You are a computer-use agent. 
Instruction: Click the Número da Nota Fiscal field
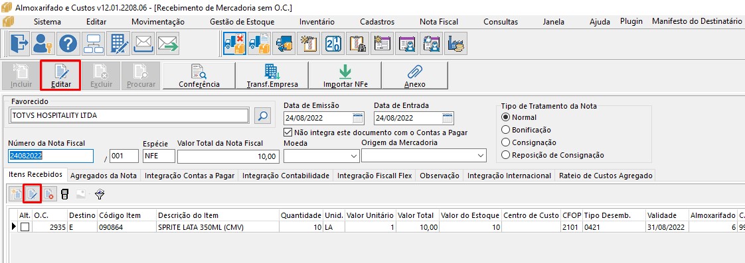pyautogui.click(x=51, y=156)
